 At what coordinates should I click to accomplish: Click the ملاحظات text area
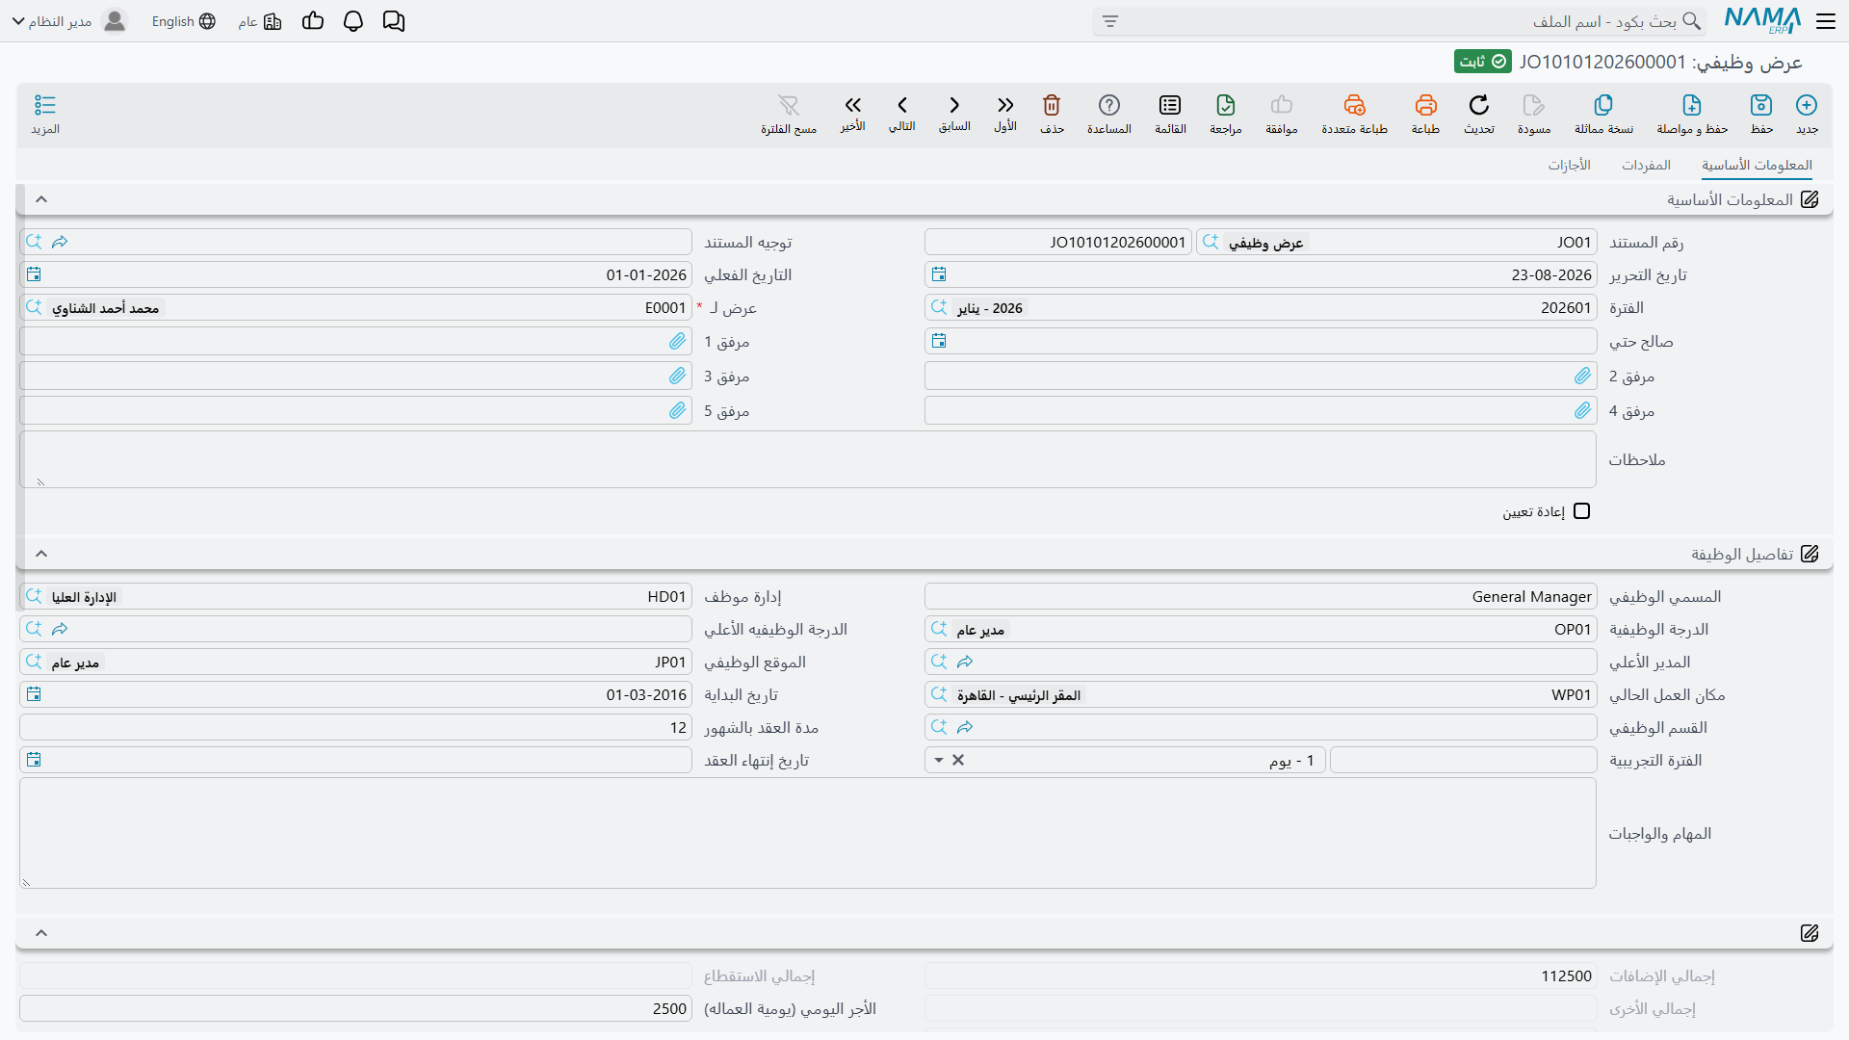[808, 459]
